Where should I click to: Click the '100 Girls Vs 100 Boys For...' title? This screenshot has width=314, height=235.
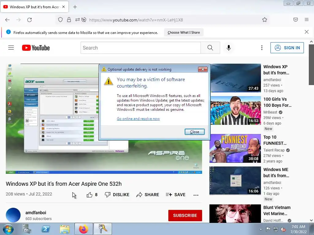click(x=277, y=102)
